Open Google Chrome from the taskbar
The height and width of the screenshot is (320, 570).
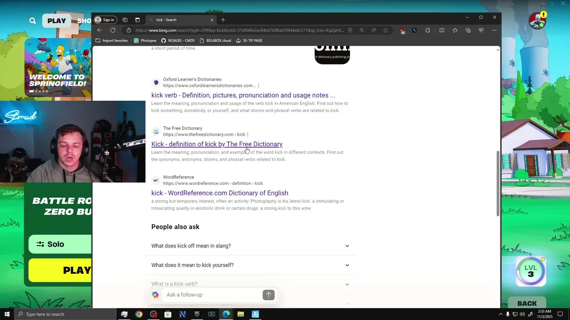[x=139, y=314]
